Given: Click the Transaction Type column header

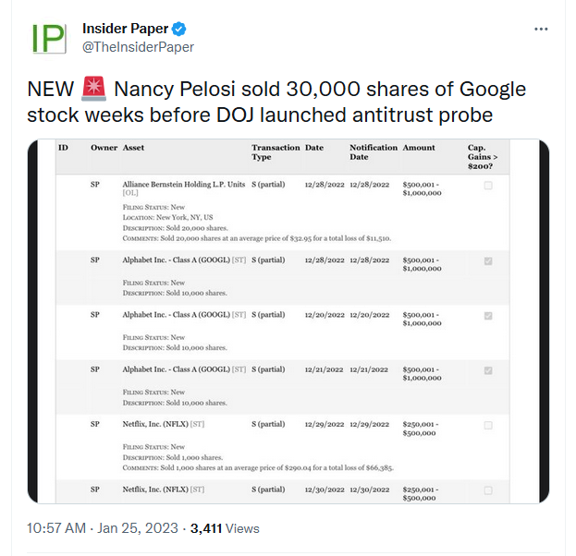Looking at the screenshot, I should click(276, 152).
